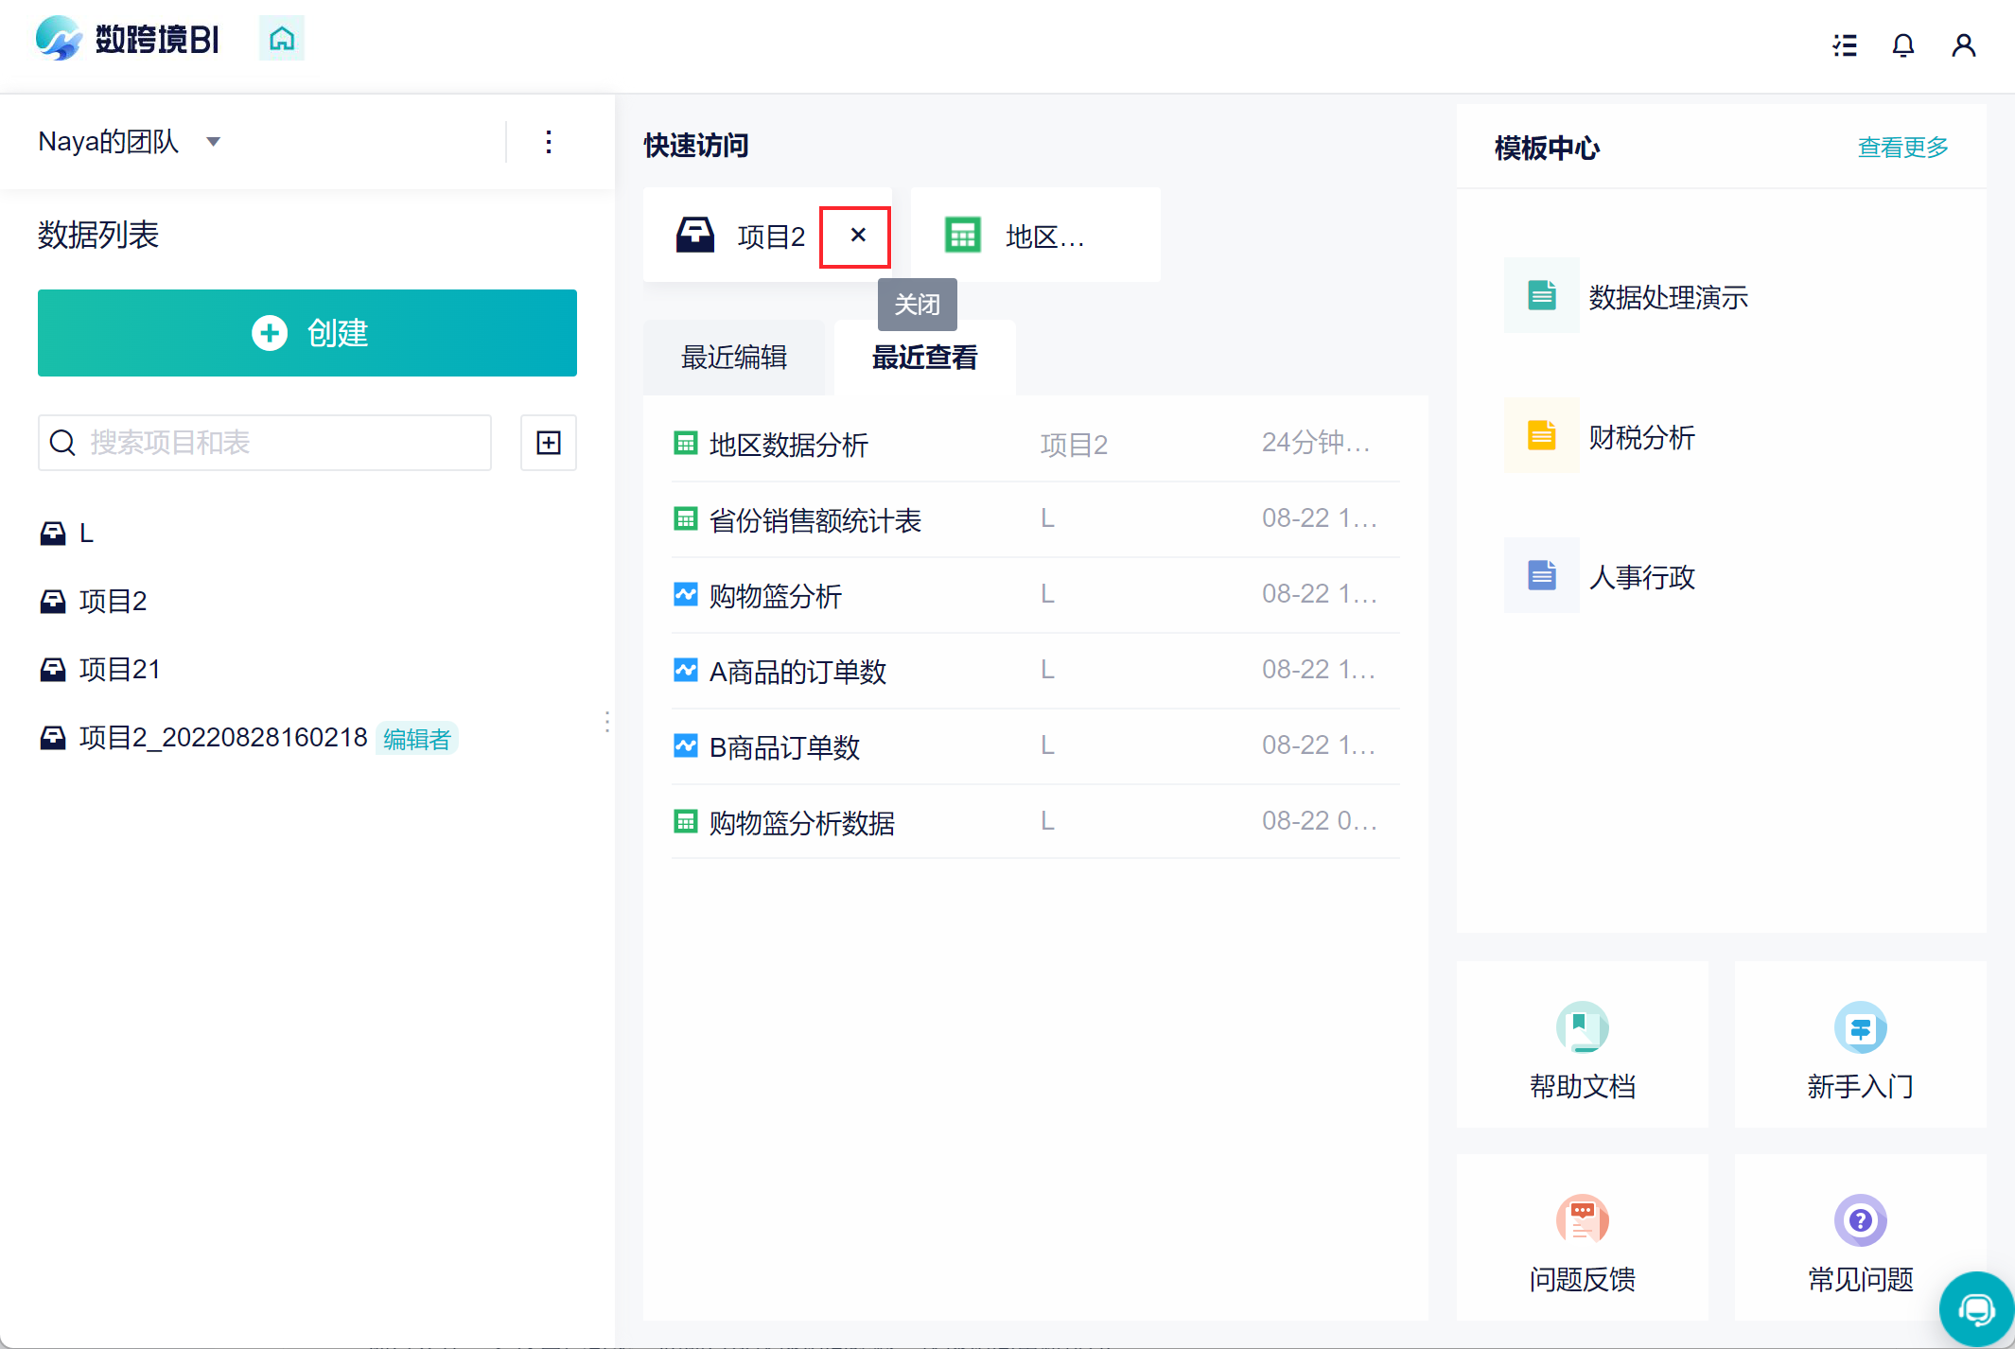Click the home icon in header

click(x=282, y=39)
